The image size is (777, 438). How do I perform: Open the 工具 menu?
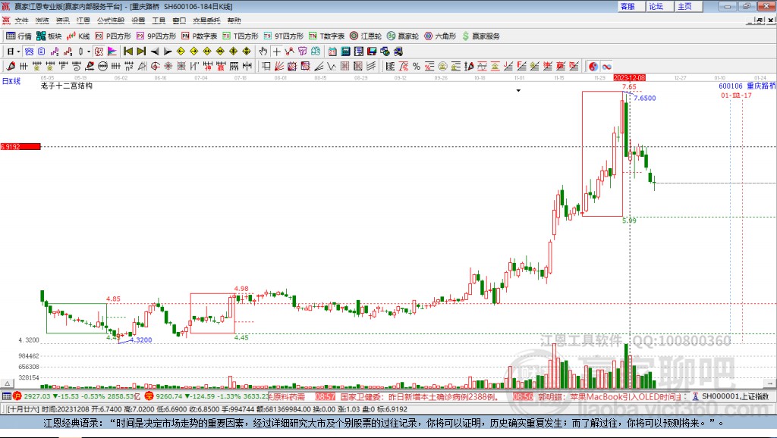159,20
